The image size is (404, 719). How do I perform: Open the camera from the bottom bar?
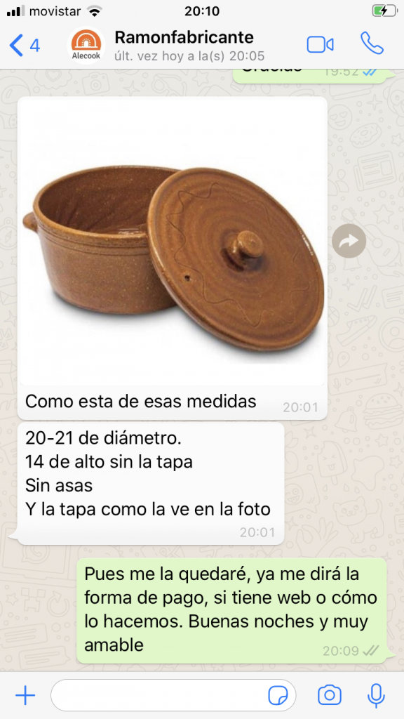[330, 696]
